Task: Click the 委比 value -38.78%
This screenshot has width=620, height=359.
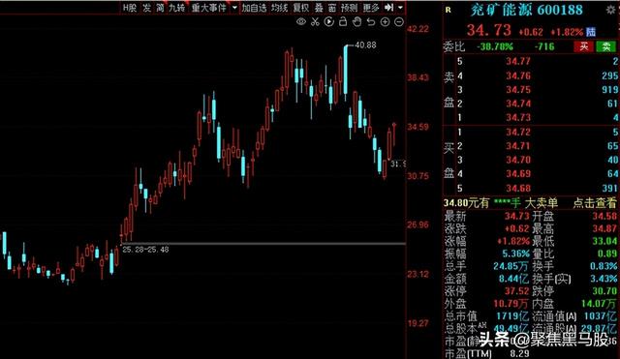Action: click(495, 46)
